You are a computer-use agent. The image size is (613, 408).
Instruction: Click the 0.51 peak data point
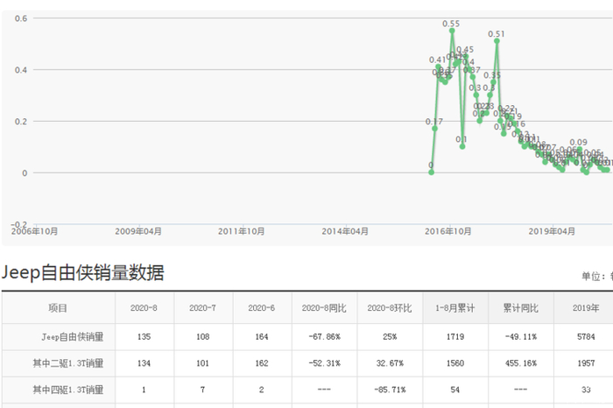pyautogui.click(x=497, y=41)
